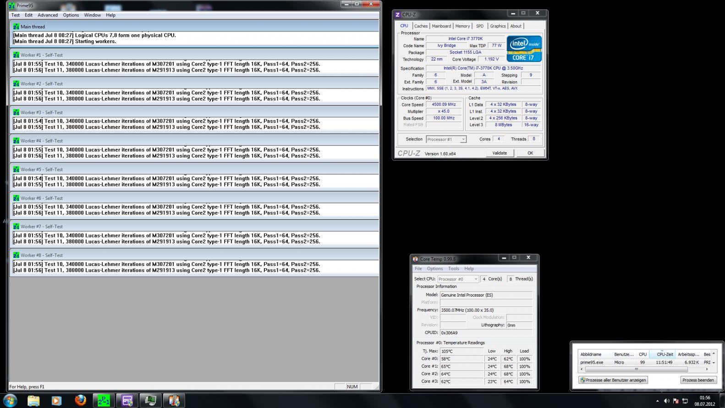The width and height of the screenshot is (725, 408).
Task: Switch to Core Temp taskbar icon
Action: coord(174,400)
